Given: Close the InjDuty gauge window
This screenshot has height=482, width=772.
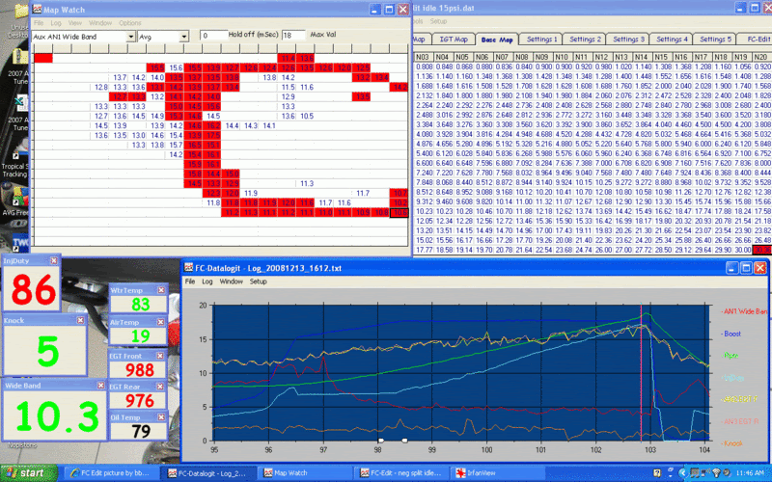Looking at the screenshot, I should click(x=54, y=260).
